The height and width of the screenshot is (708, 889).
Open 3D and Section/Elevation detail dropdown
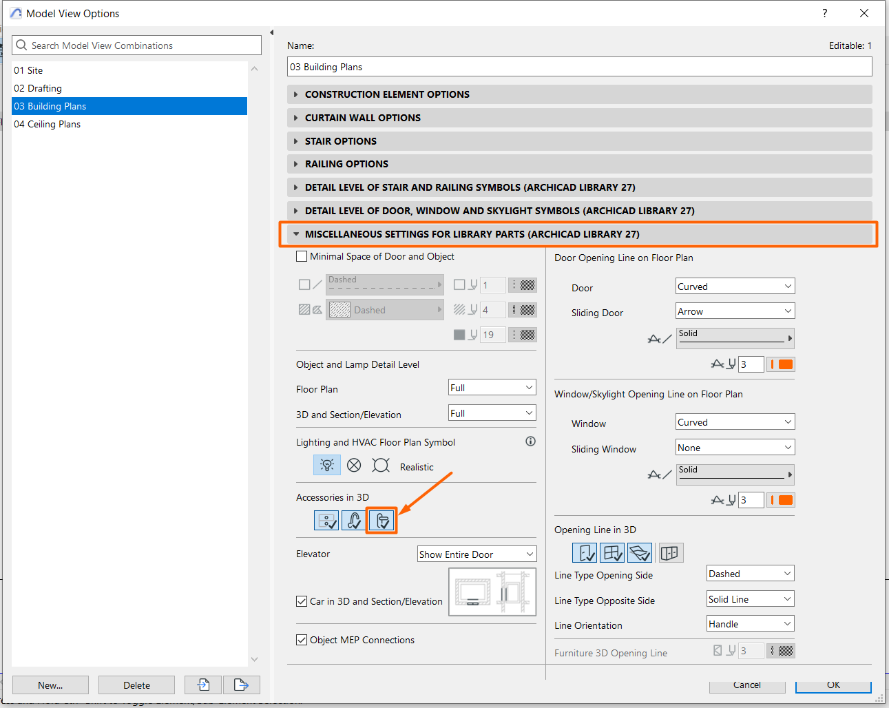pos(492,413)
